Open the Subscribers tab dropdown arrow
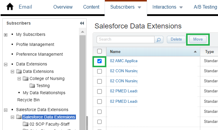 pos(139,7)
